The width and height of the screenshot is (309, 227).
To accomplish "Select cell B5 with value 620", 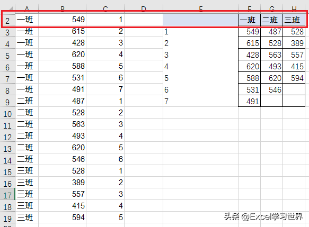I will pyautogui.click(x=62, y=55).
